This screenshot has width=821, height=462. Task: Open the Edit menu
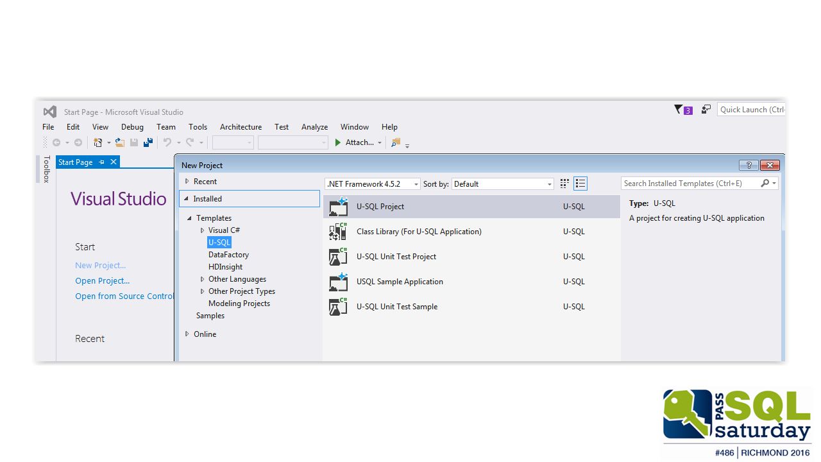click(x=73, y=127)
